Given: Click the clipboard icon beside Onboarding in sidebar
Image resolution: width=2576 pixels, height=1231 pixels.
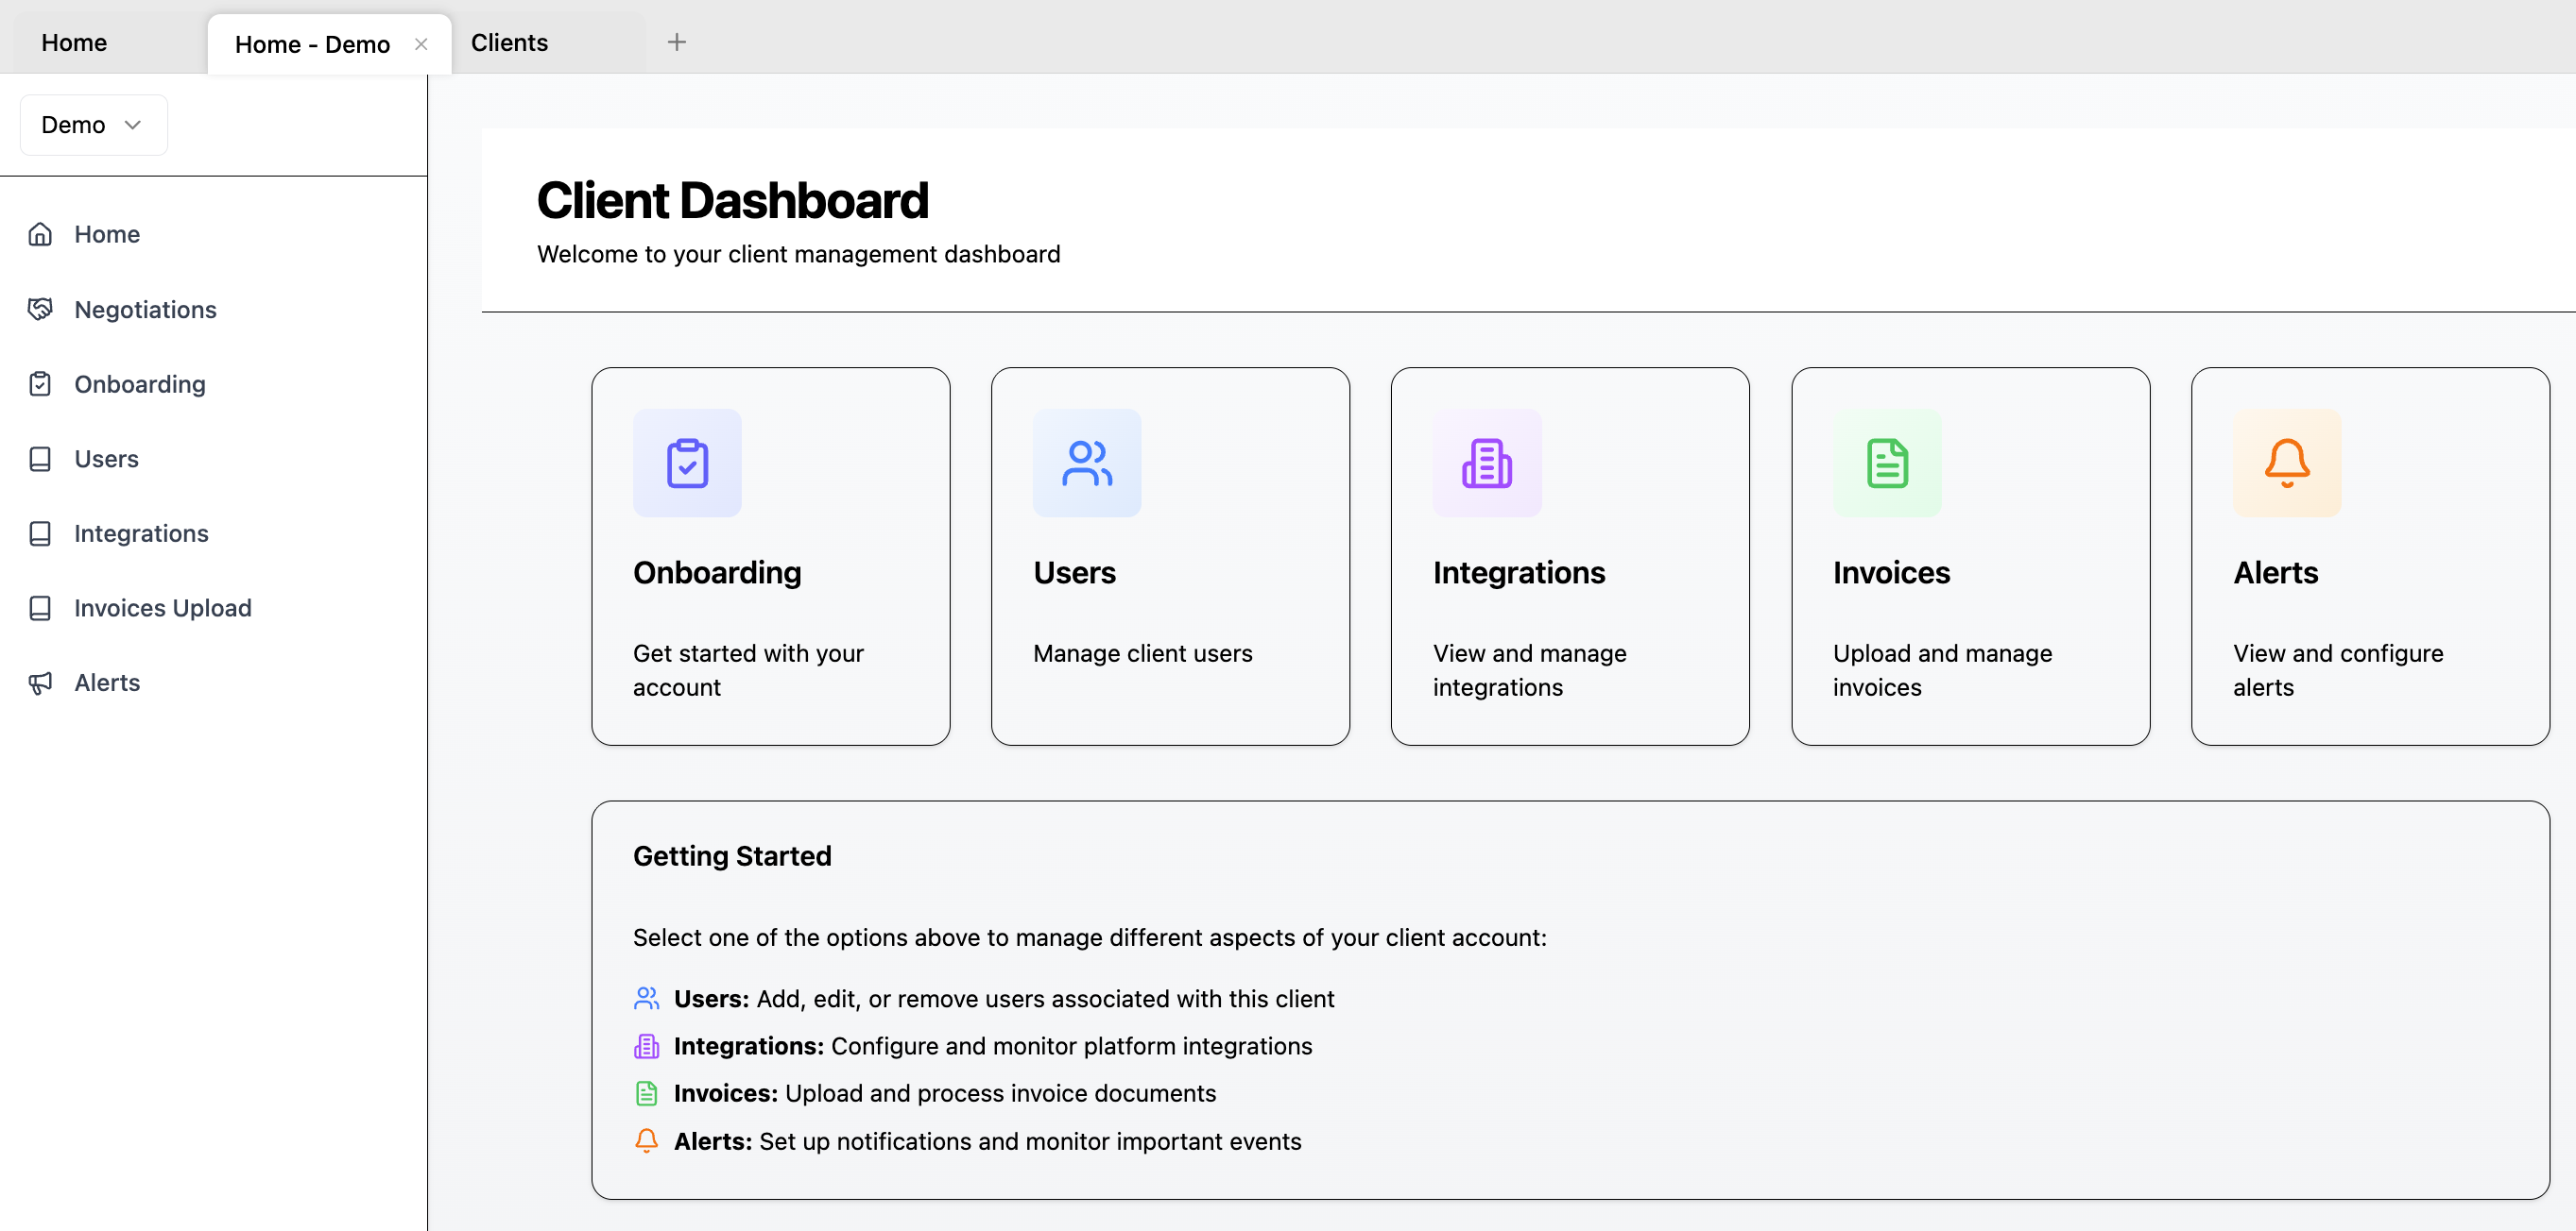Looking at the screenshot, I should (x=40, y=383).
